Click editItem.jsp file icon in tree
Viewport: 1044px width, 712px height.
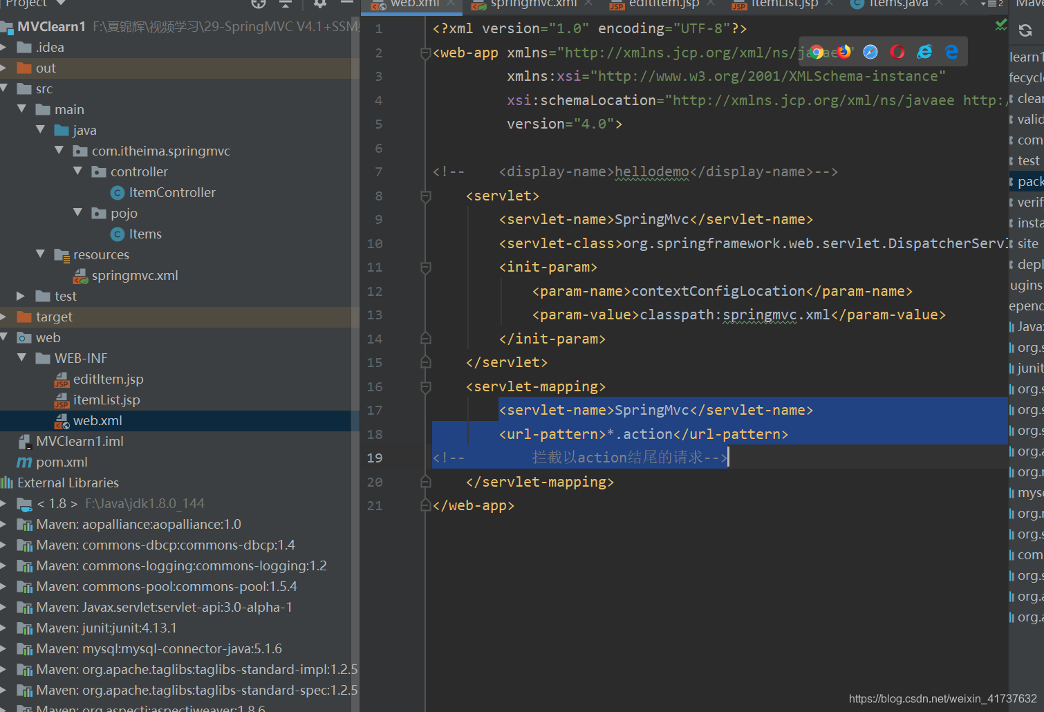pos(62,380)
